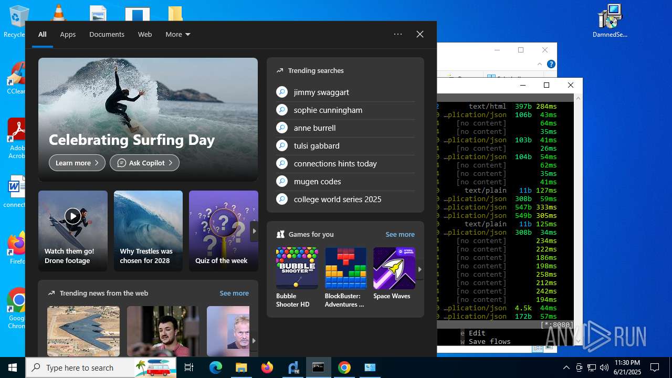
Task: Click the clock showing 11:30 PM
Action: pos(627,367)
